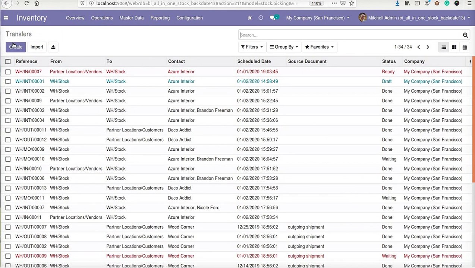
Task: Click Draft status of WH/INT/00001
Action: coord(387,81)
